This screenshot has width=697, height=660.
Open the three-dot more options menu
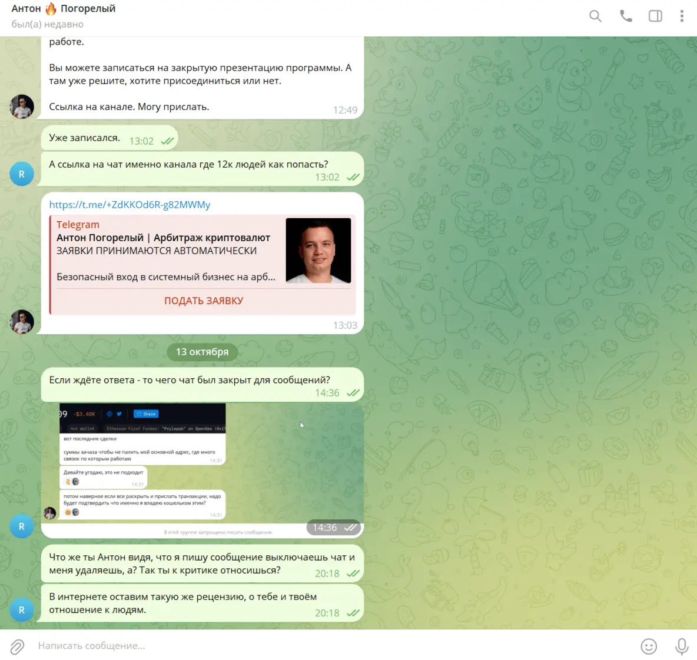click(682, 16)
